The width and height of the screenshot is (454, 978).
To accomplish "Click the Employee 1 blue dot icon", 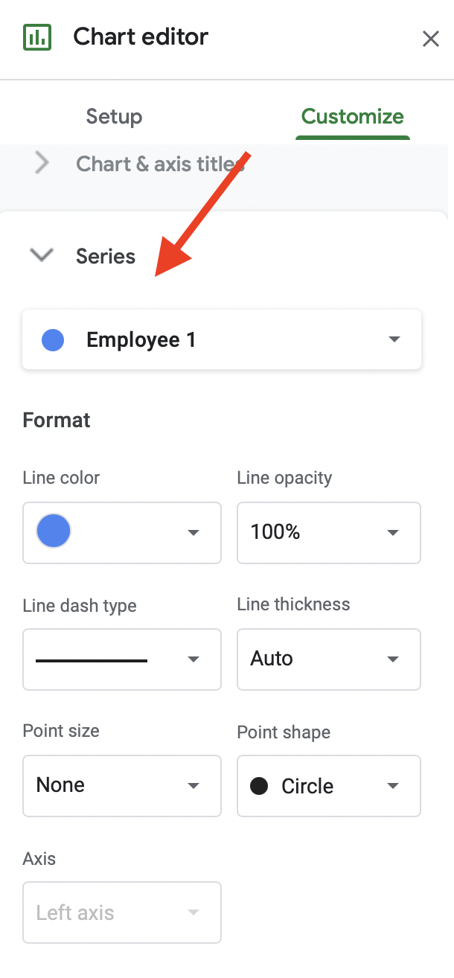I will click(x=53, y=341).
